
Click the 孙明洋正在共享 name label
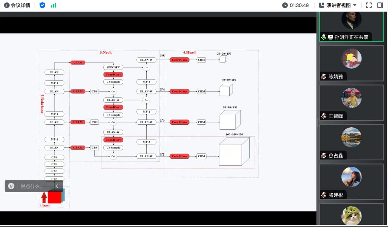[x=351, y=37]
